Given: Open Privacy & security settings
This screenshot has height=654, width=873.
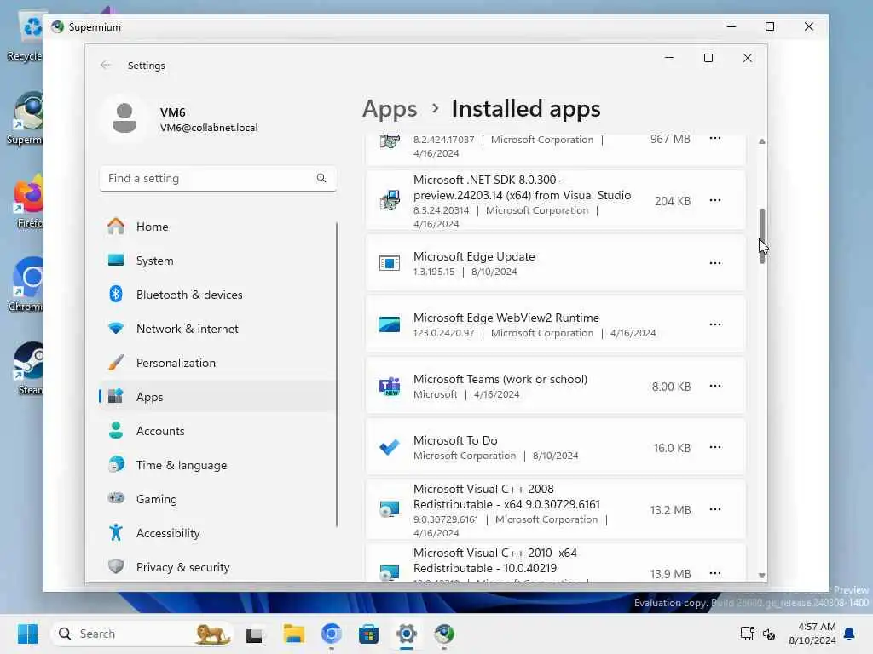Looking at the screenshot, I should (x=217, y=567).
